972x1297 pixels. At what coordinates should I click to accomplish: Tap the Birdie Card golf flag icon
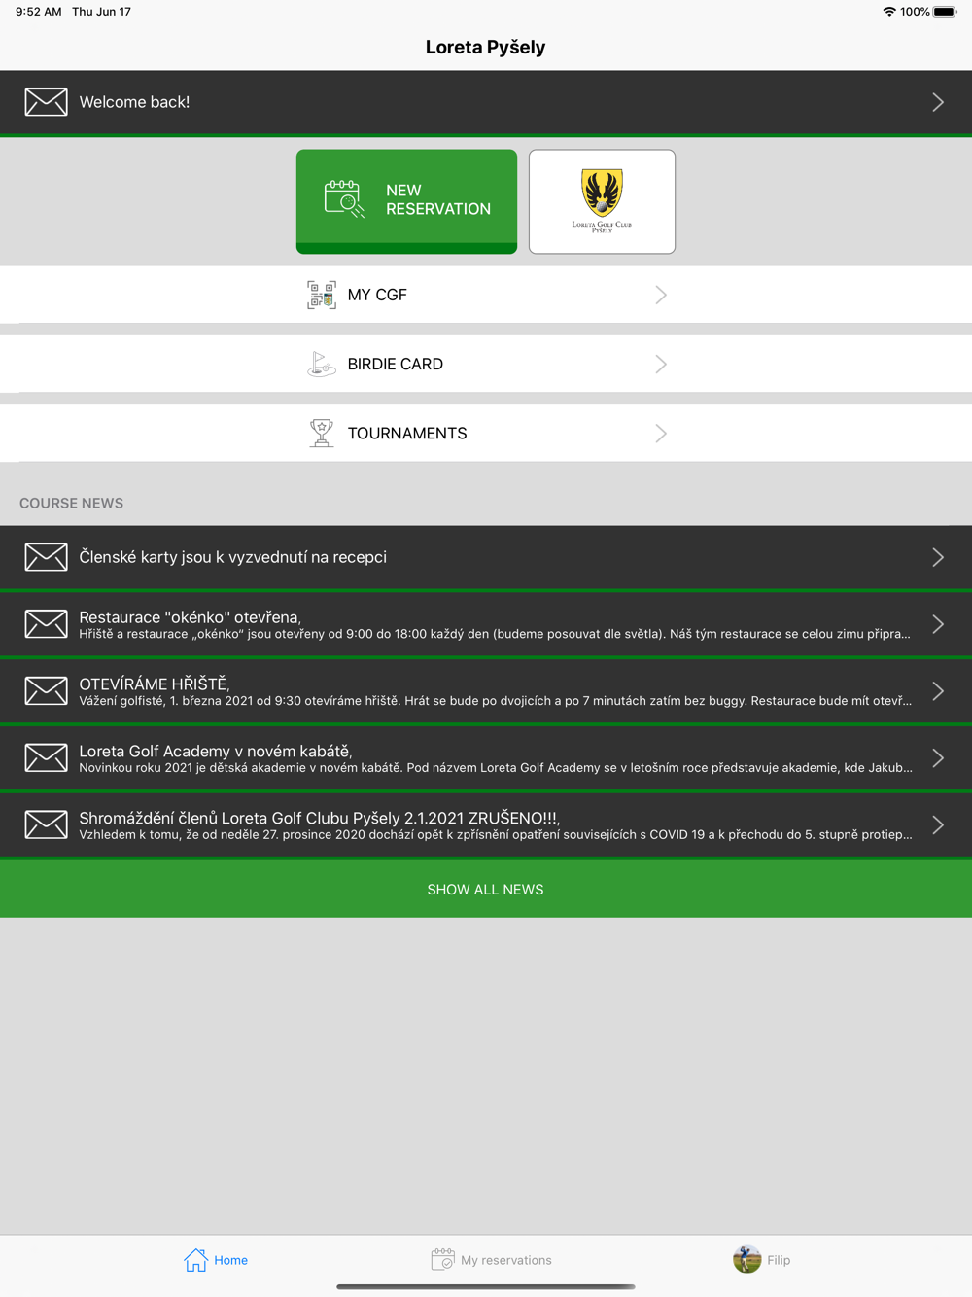click(322, 365)
